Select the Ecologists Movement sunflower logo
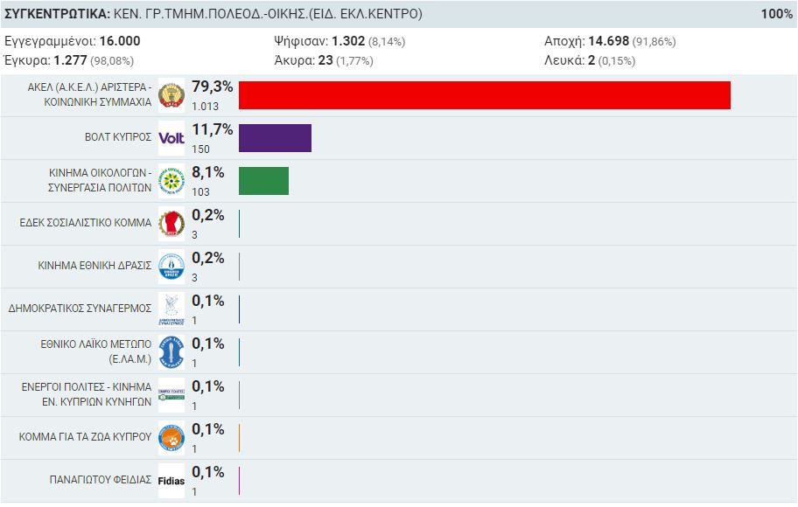This screenshot has width=798, height=507. tap(171, 181)
